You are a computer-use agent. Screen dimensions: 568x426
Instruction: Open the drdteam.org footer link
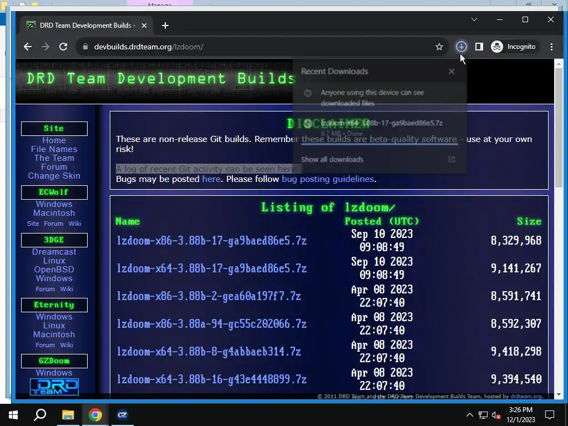tap(526, 396)
